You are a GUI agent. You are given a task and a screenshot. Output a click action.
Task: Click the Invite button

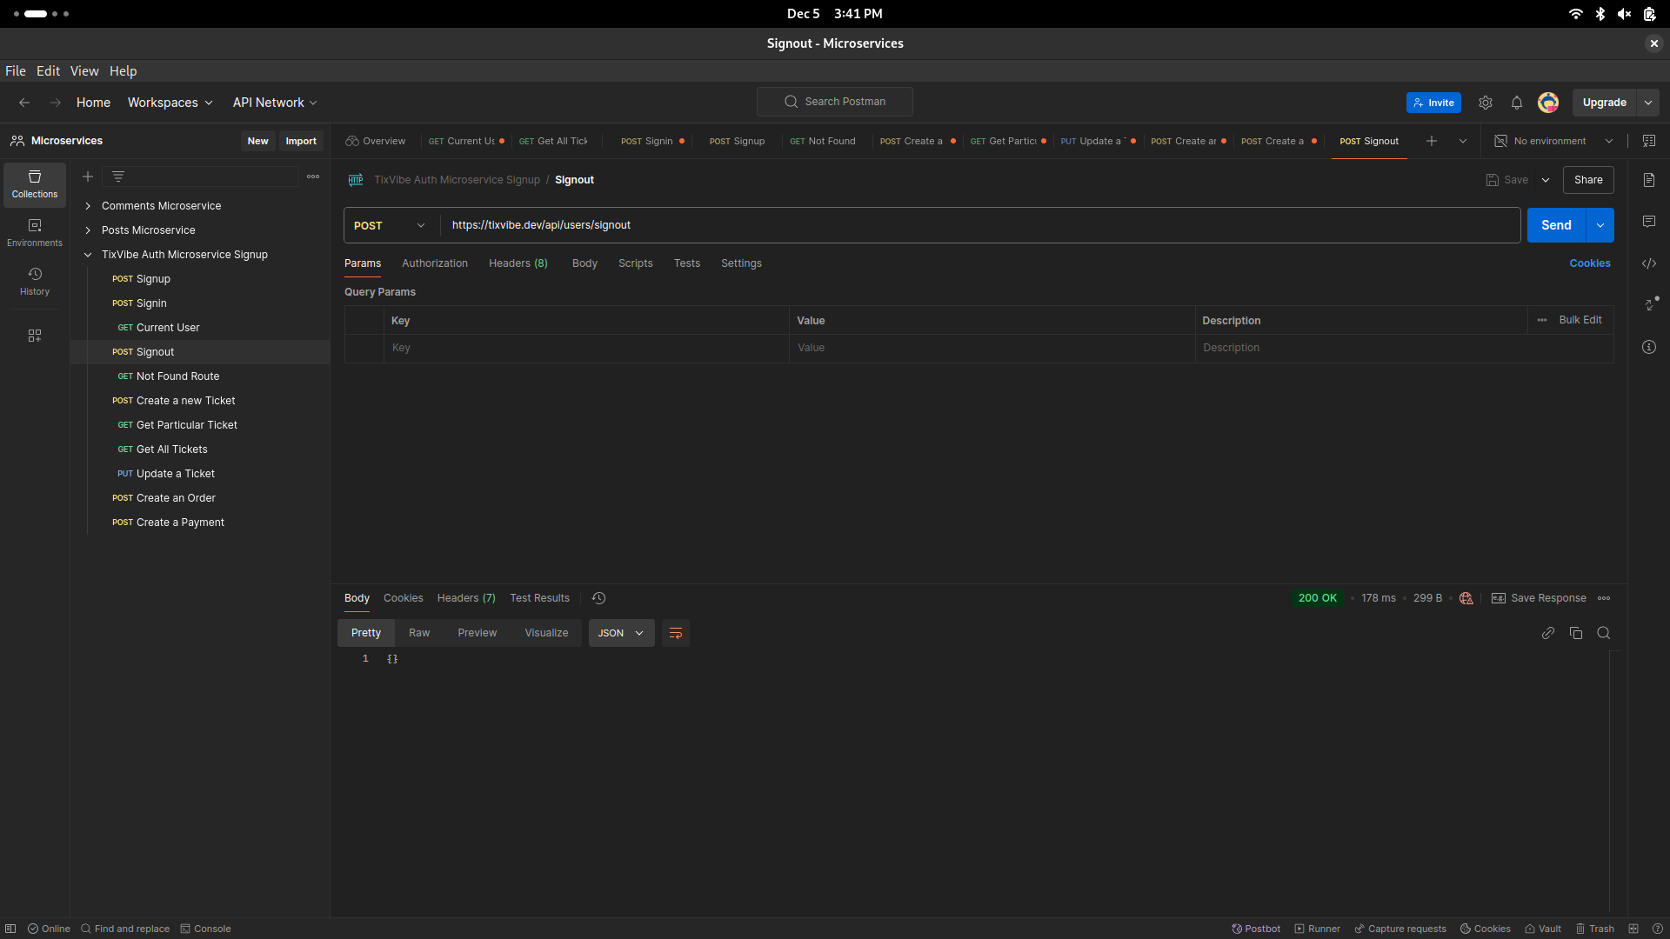pyautogui.click(x=1433, y=103)
